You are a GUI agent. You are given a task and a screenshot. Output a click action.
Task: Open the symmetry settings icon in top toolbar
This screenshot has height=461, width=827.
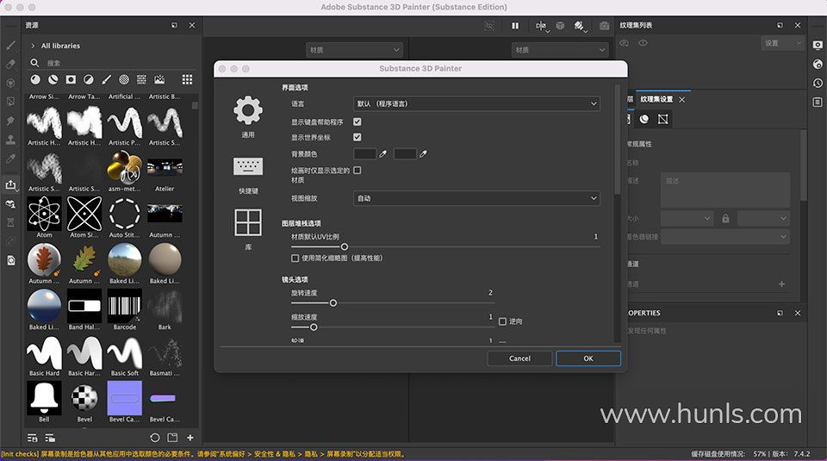[x=541, y=25]
